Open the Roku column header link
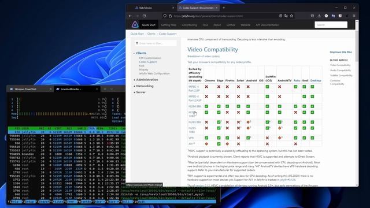The image size is (370, 208). 297,81
